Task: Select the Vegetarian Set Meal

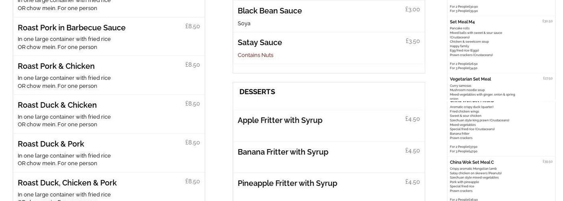Action: click(471, 79)
